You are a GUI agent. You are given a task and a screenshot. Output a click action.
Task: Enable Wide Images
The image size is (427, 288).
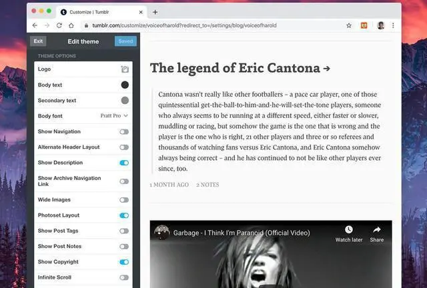point(124,200)
